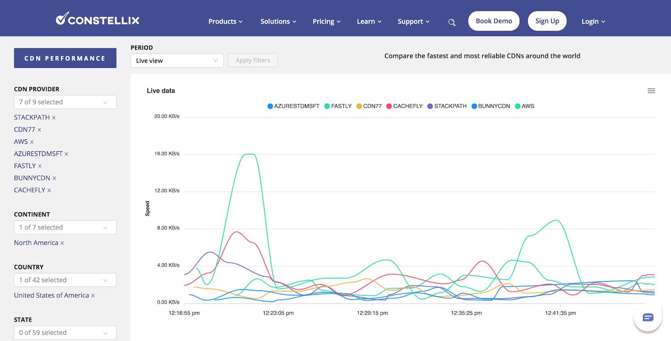Click the 20.00 KB/s axis label
Screen dimensions: 671x341
[167, 116]
